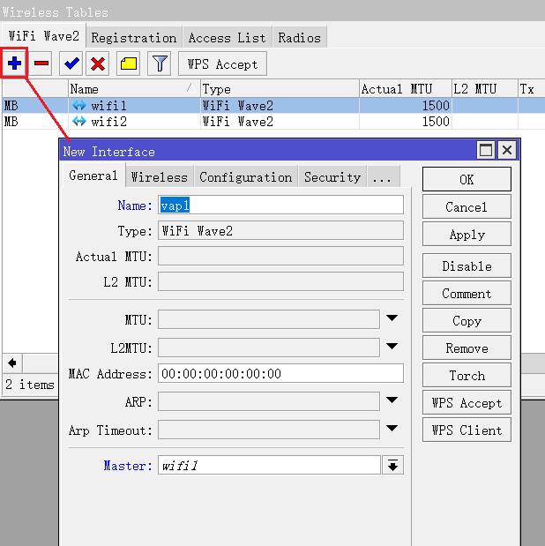The height and width of the screenshot is (546, 545).
Task: Open the Wireless tab in dialog
Action: click(x=159, y=176)
